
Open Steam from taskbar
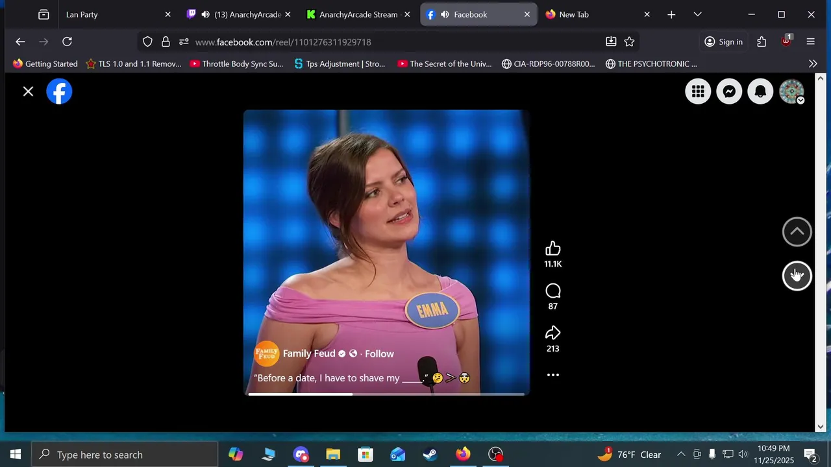point(430,454)
